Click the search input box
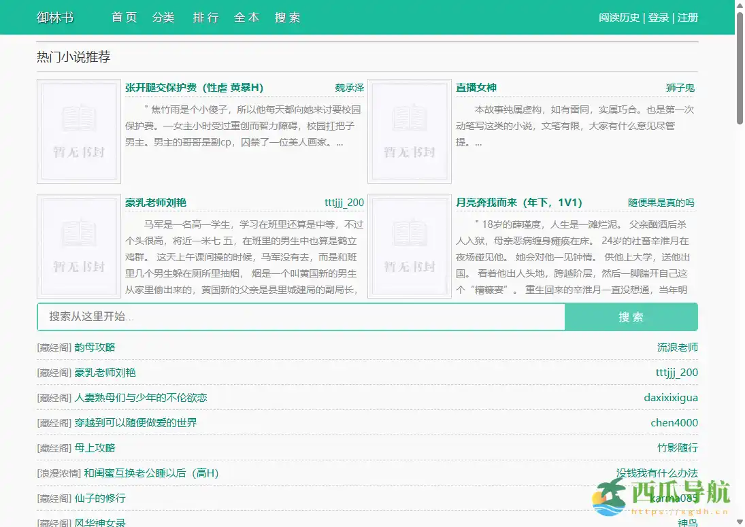The width and height of the screenshot is (745, 527). 299,316
